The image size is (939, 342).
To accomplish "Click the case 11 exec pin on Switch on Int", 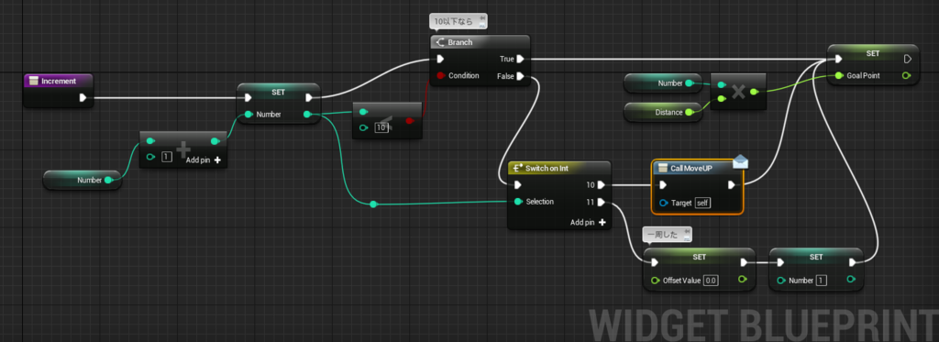I will tap(602, 202).
